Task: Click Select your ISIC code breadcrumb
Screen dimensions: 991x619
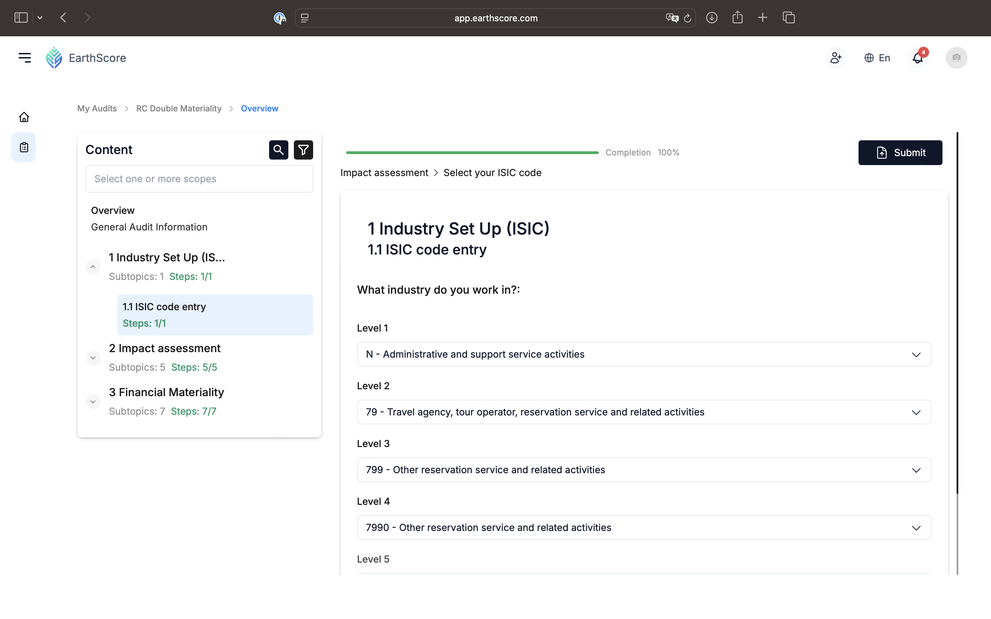Action: coord(492,173)
